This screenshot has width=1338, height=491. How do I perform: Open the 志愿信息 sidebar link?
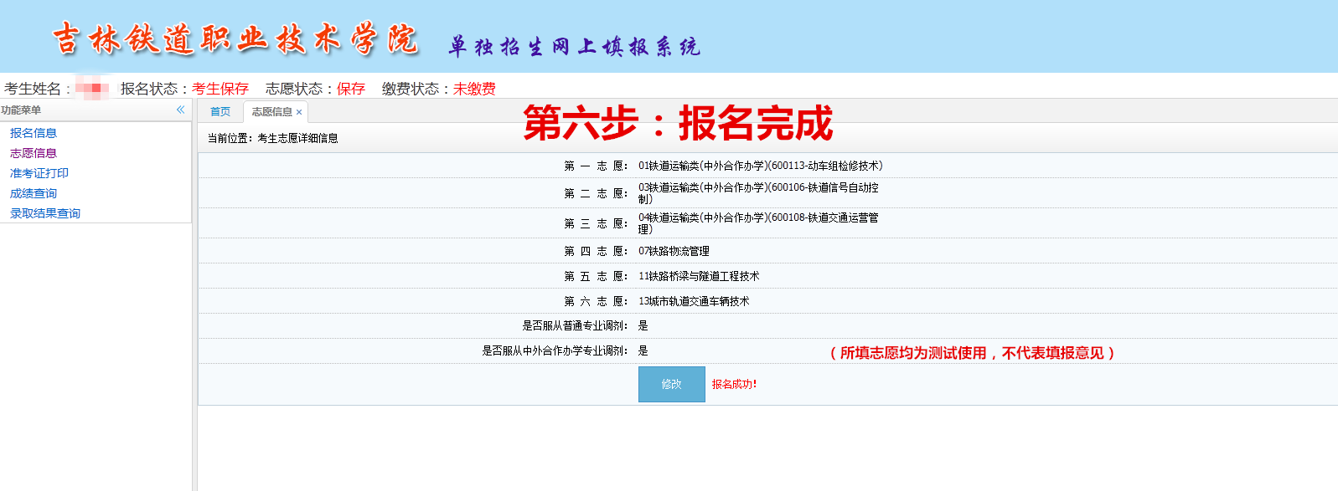pyautogui.click(x=34, y=153)
